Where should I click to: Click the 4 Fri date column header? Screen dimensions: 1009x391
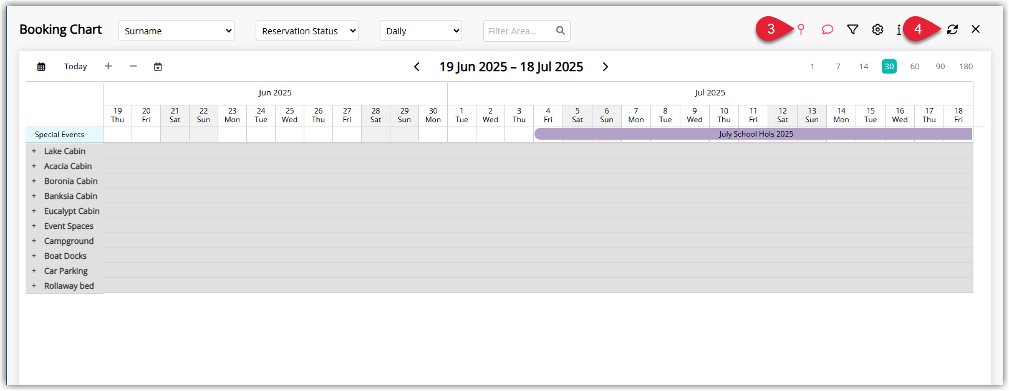coord(548,115)
